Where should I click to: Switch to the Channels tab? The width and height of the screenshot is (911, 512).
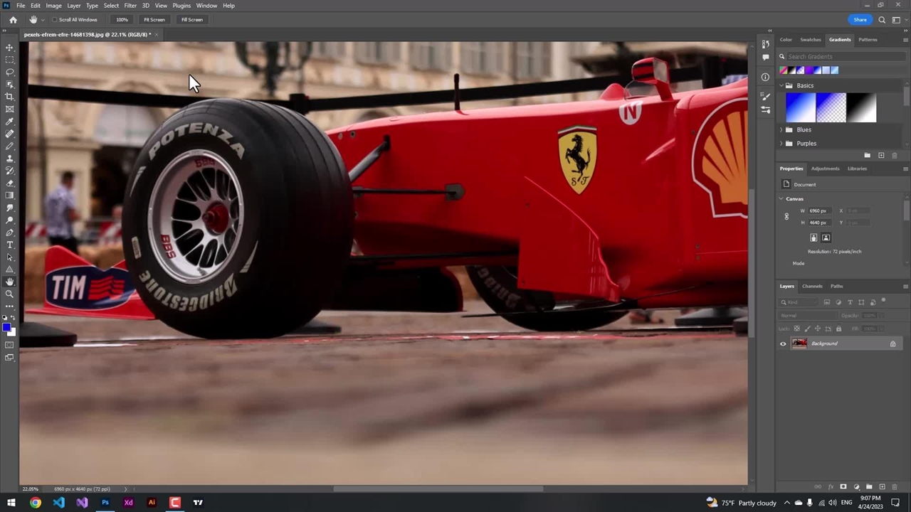tap(812, 287)
